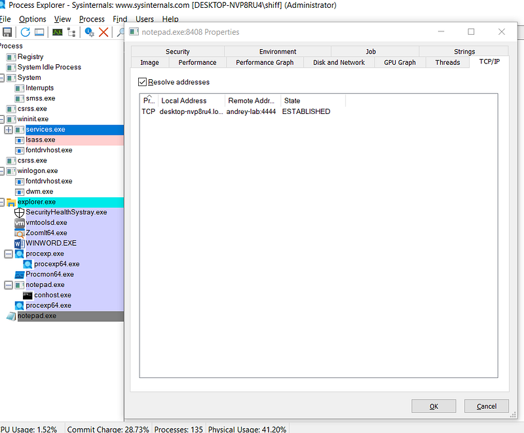Click the WINWORD.EXE Word icon

pyautogui.click(x=20, y=244)
